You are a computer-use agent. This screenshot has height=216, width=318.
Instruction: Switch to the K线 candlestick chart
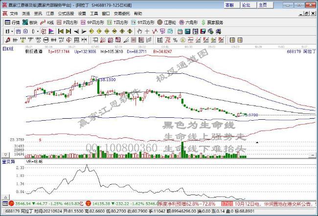click(x=46, y=22)
